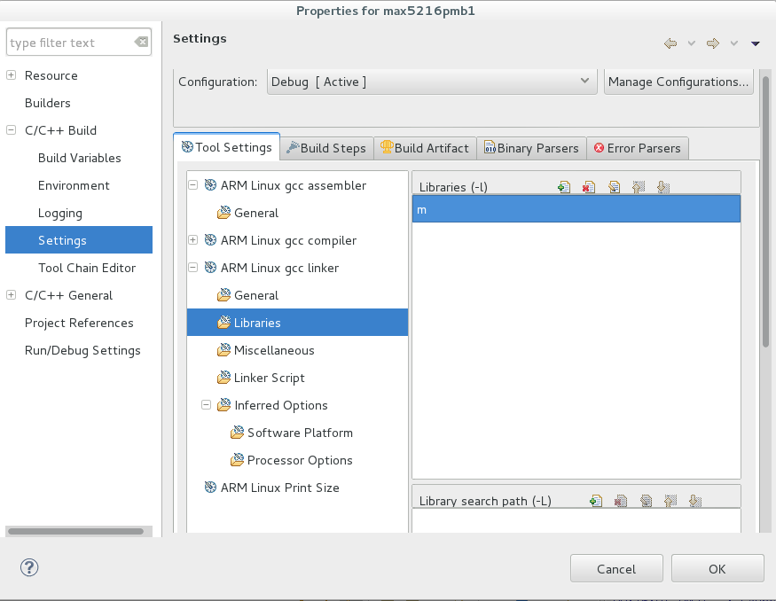The height and width of the screenshot is (601, 776).
Task: Edit the selected library entry
Action: pyautogui.click(x=613, y=187)
